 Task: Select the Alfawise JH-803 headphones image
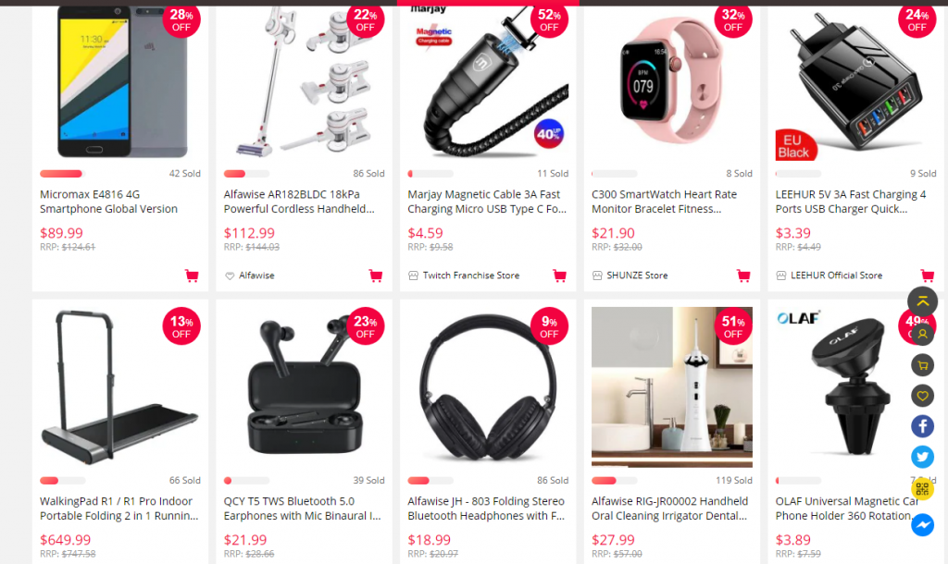click(x=488, y=387)
